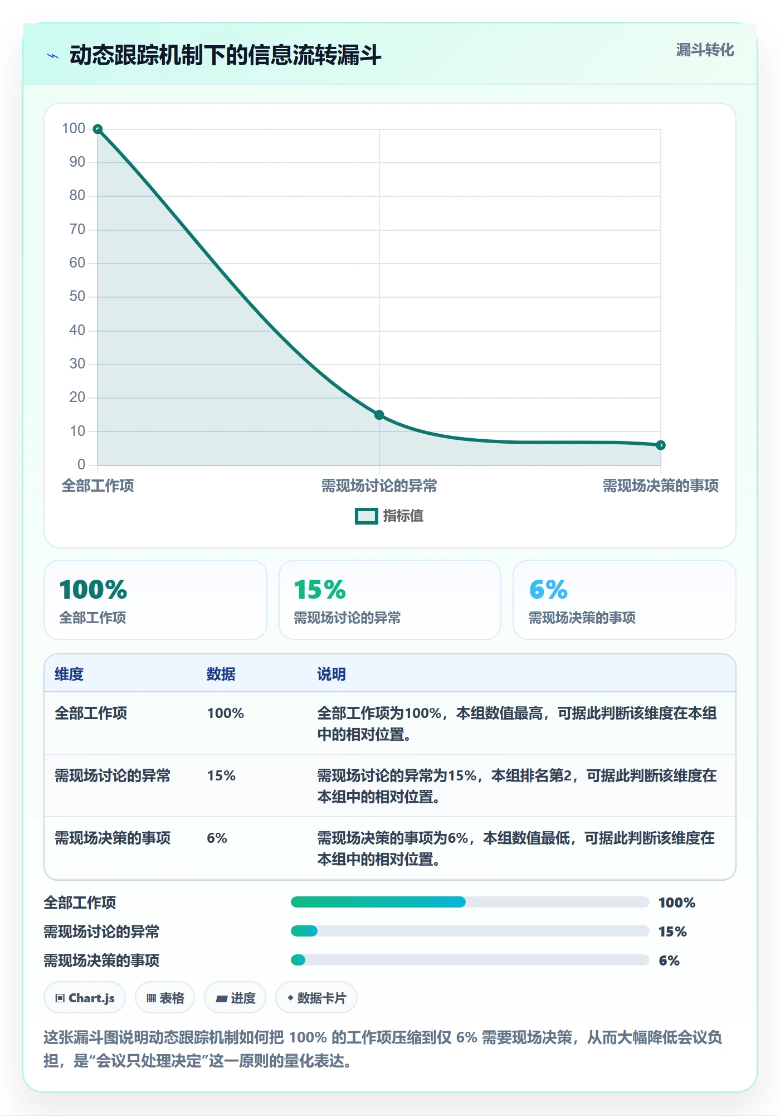Click the 6 data point at chart end
Screen dimensions: 780x1116
tap(661, 445)
